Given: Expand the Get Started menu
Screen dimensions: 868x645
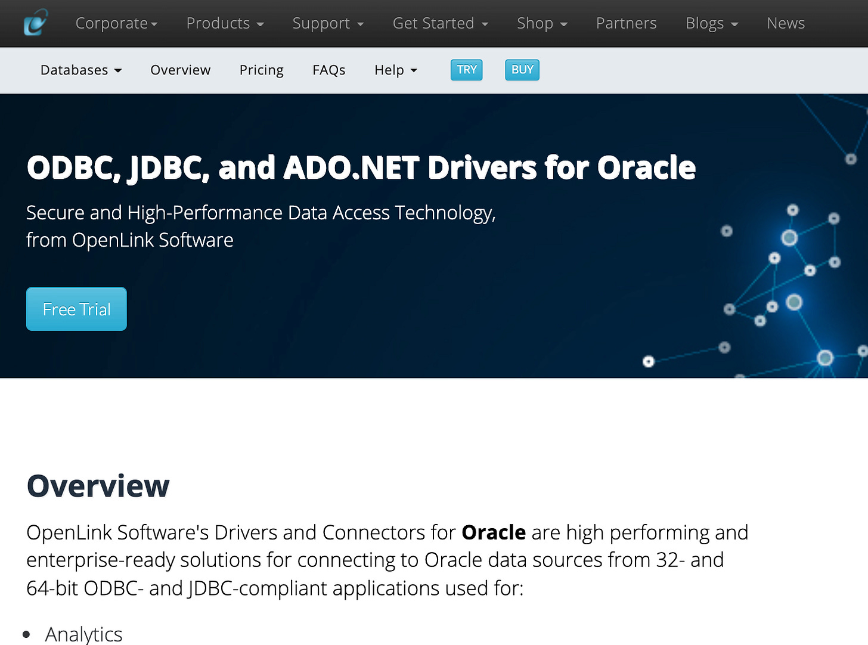Looking at the screenshot, I should point(440,23).
